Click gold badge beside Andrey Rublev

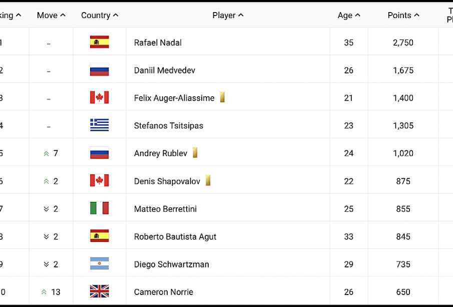(195, 153)
